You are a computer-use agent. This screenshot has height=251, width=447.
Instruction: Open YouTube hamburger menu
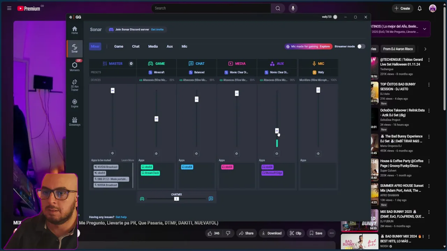(x=9, y=8)
